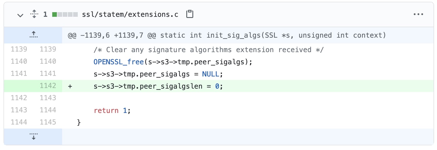Click the OPENSSL_free function call
Viewport: 437px width, 150px height.
(x=118, y=62)
